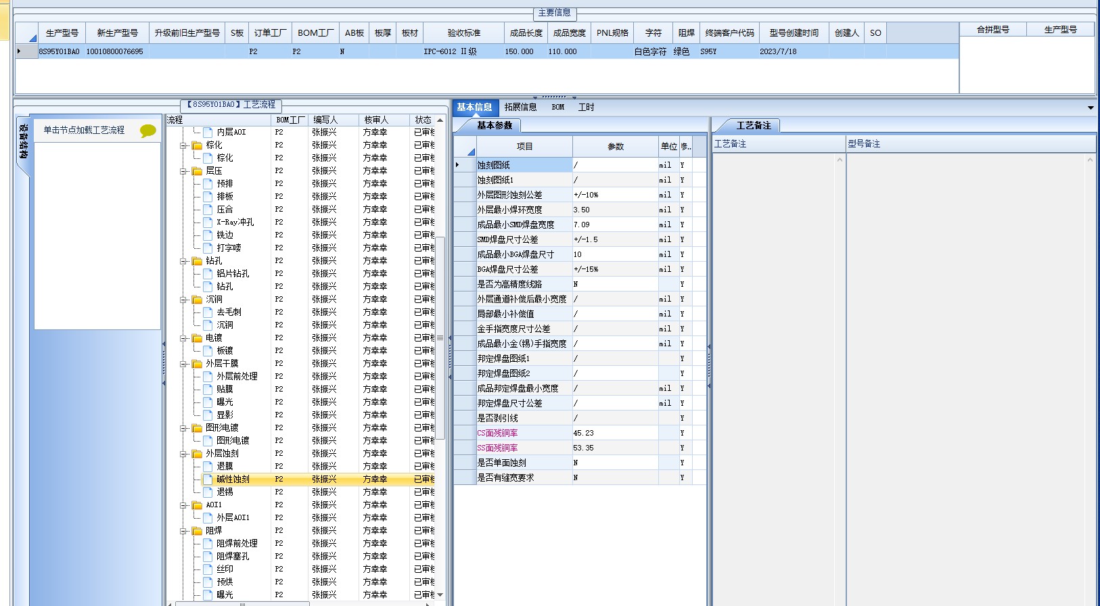Viewport: 1100px width, 606px height.
Task: Switch to the 基本信息 tab
Action: 474,107
